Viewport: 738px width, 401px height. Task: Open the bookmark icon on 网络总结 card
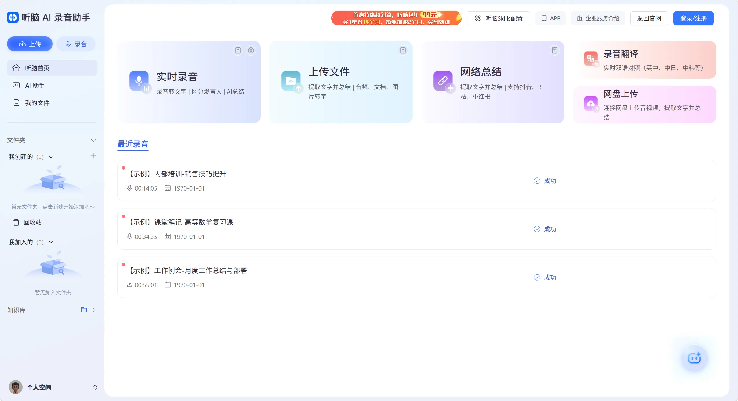tap(555, 50)
